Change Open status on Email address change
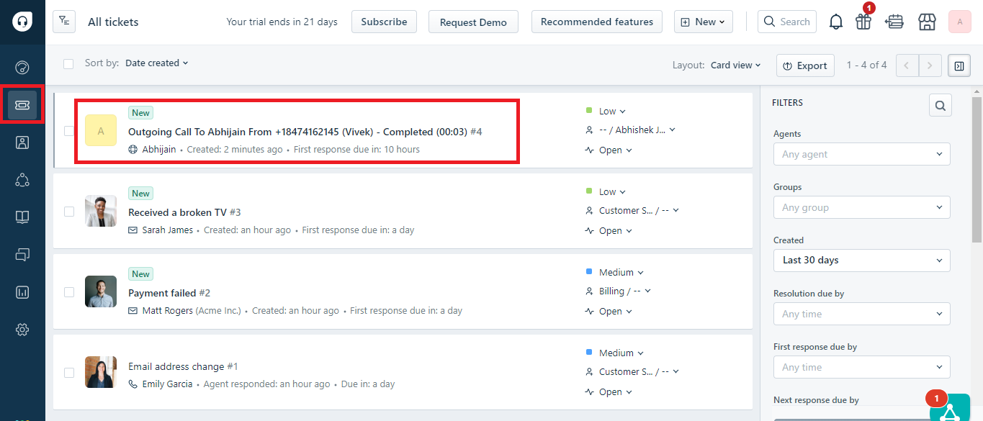The width and height of the screenshot is (983, 421). coord(609,392)
